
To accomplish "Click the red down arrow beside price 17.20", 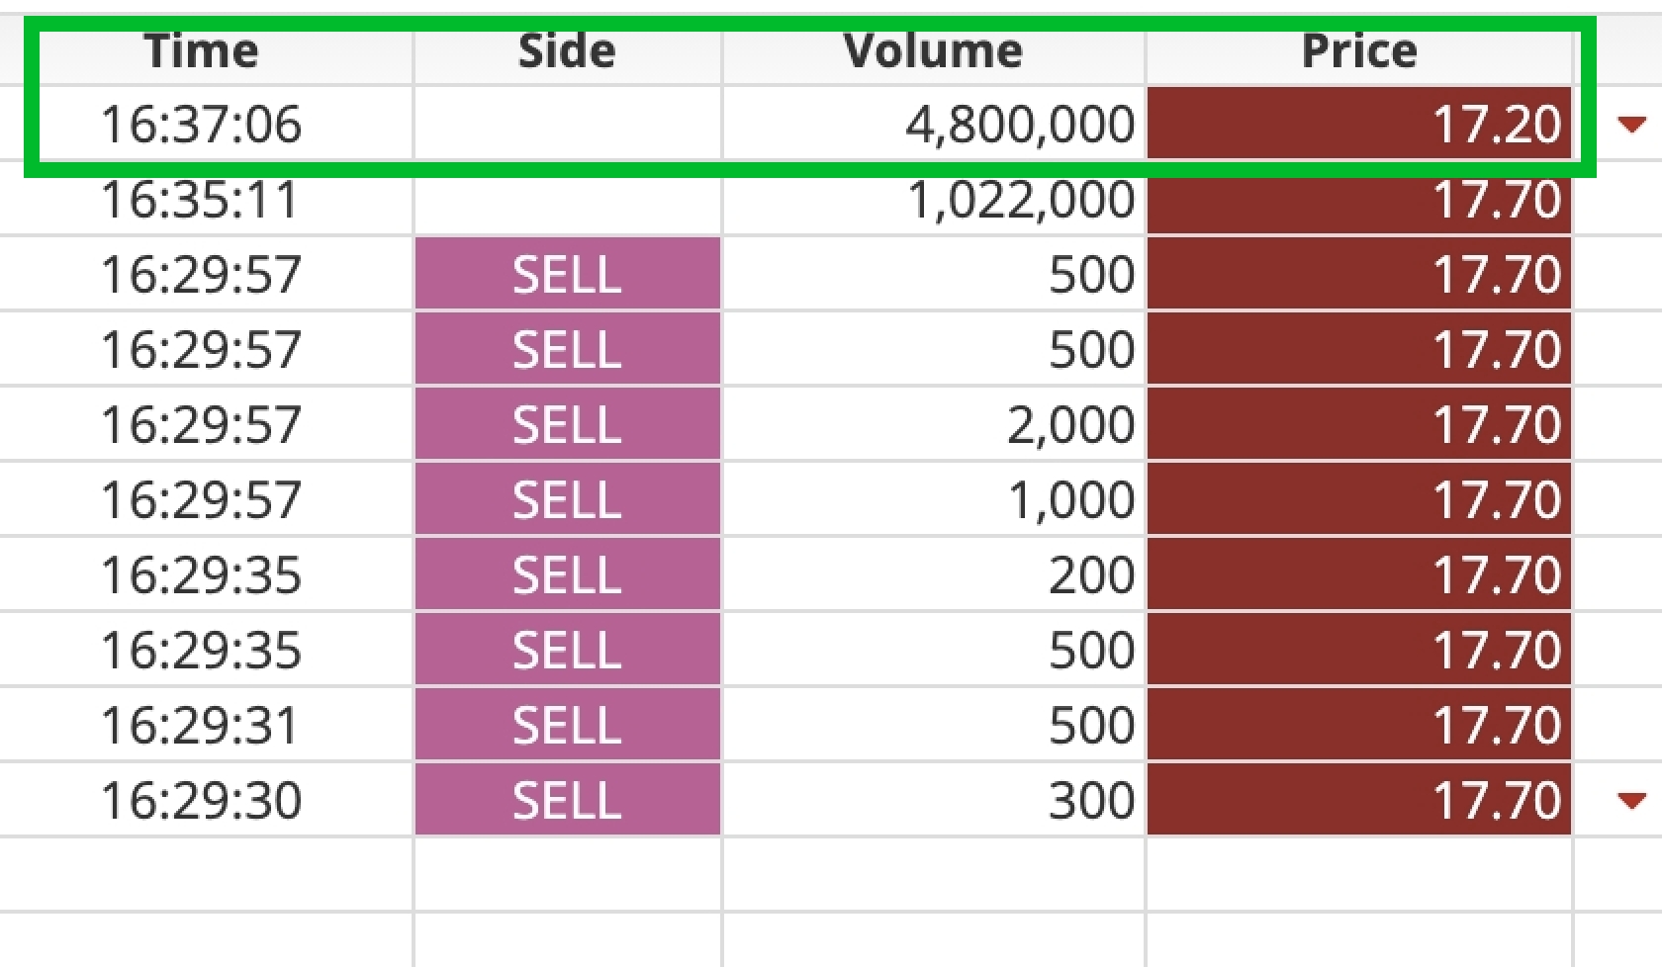I will (1630, 125).
